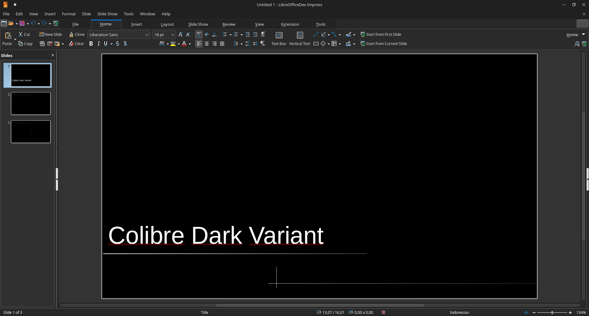Select the diamond basic shape tool
This screenshot has height=316, width=589.
tap(323, 44)
